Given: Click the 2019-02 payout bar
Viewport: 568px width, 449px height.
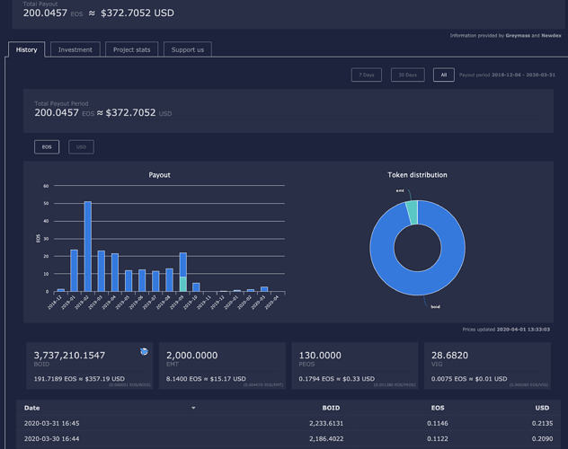Looking at the screenshot, I should click(x=88, y=246).
